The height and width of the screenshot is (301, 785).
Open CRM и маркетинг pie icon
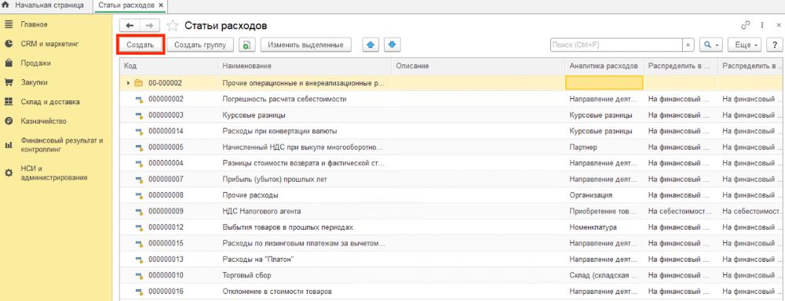click(8, 43)
